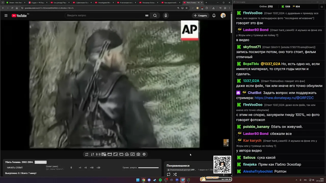The height and width of the screenshot is (183, 326).
Task: Reload the page
Action: pos(12,8)
